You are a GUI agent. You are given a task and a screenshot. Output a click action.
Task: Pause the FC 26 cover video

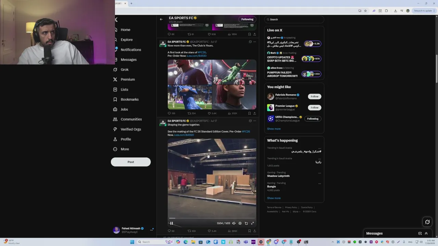pyautogui.click(x=171, y=223)
